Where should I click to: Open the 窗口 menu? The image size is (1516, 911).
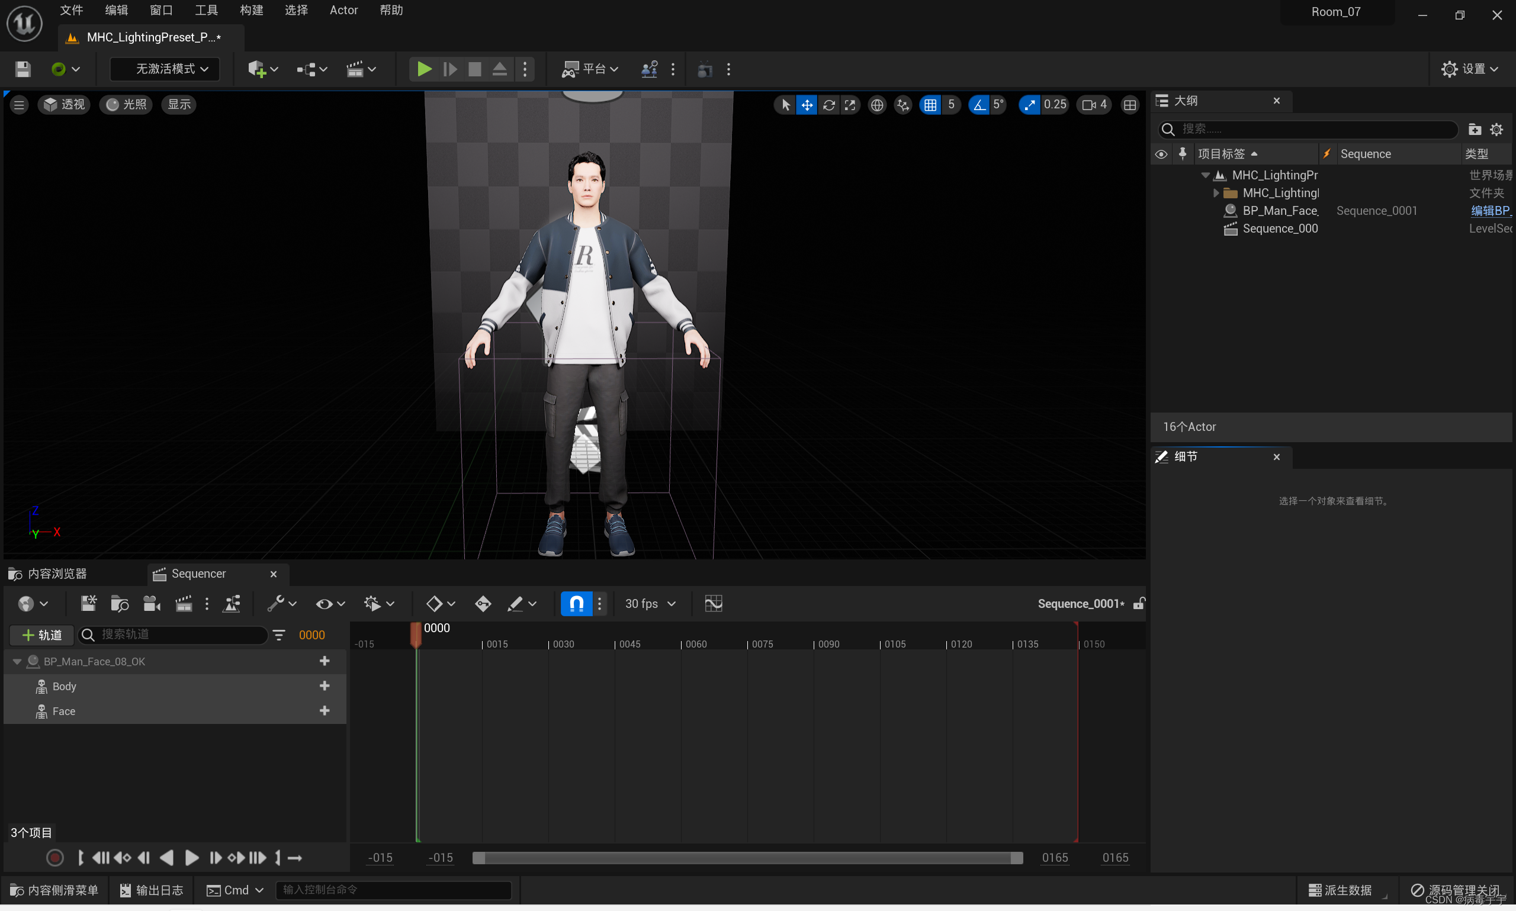160,10
